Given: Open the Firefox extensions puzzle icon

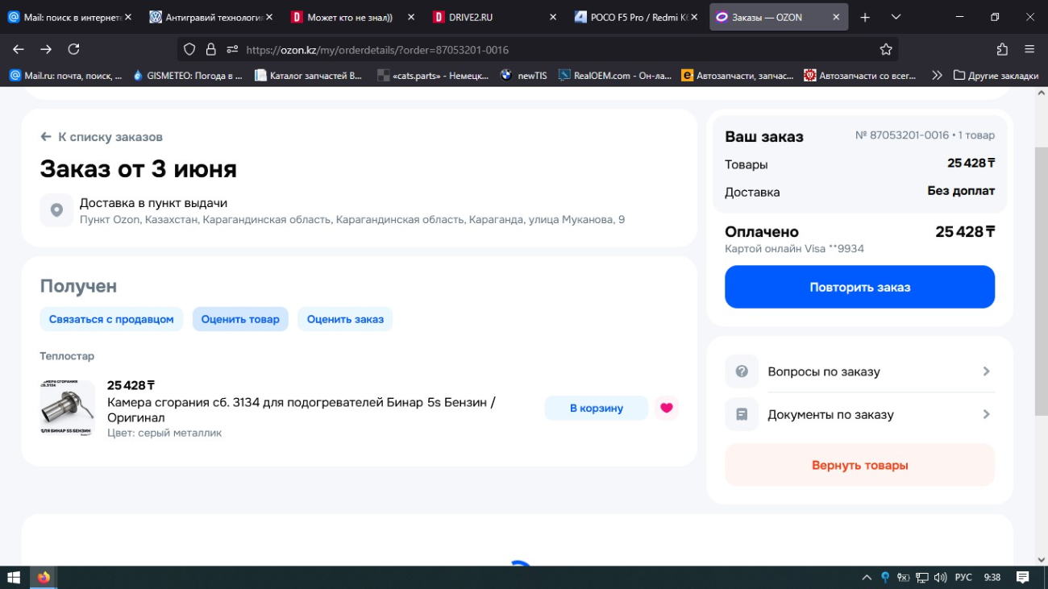Looking at the screenshot, I should [1002, 49].
